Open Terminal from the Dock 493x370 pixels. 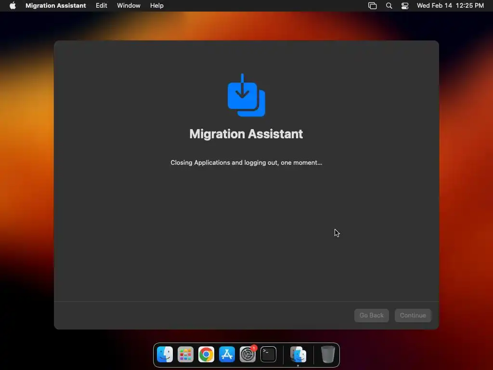point(269,355)
